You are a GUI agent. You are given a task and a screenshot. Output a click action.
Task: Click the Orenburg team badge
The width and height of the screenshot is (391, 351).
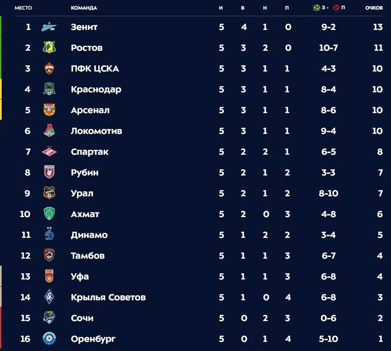49,338
